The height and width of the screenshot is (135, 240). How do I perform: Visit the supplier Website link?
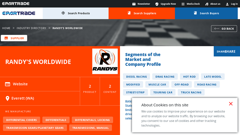point(20,84)
